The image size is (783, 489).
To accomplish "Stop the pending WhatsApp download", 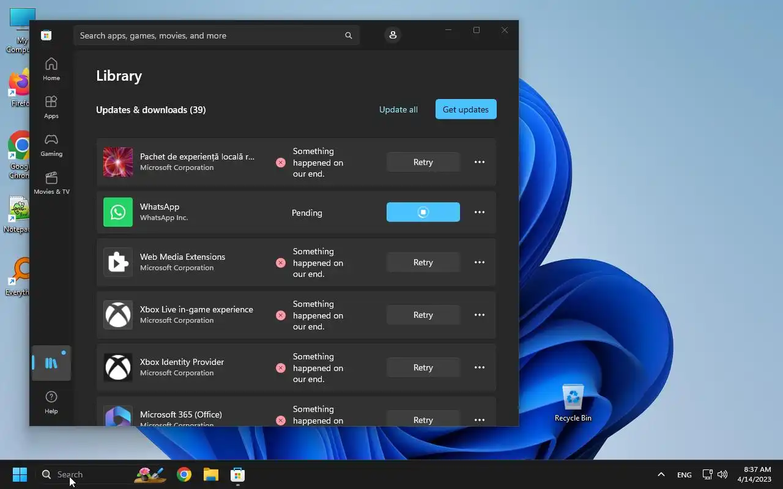I will click(x=423, y=212).
